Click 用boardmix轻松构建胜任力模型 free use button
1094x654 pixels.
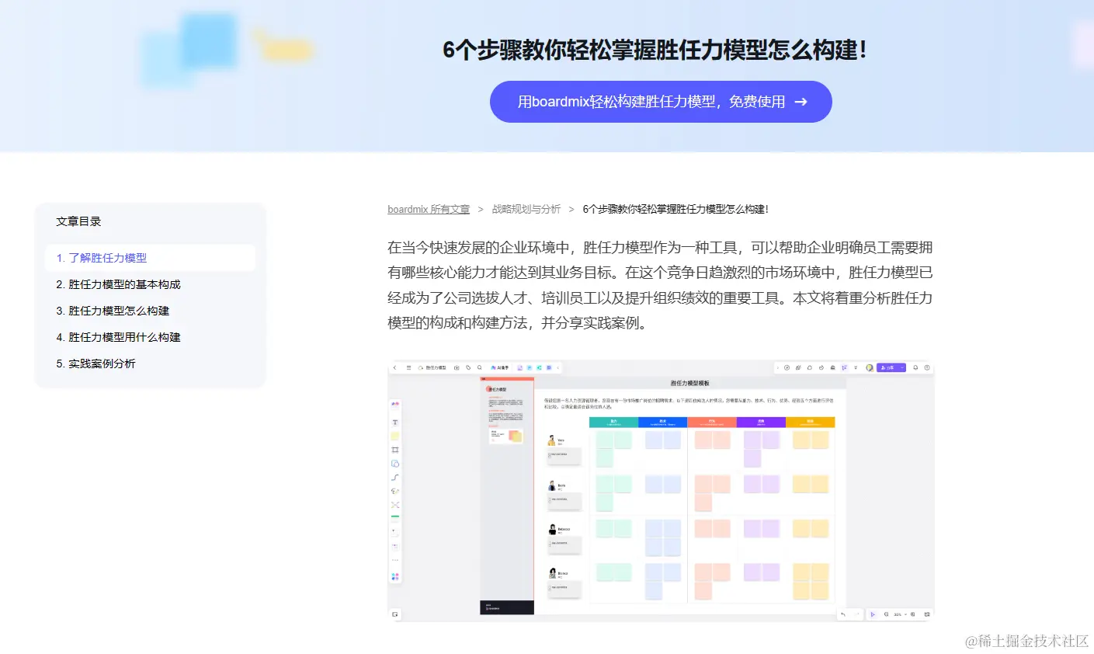(660, 102)
